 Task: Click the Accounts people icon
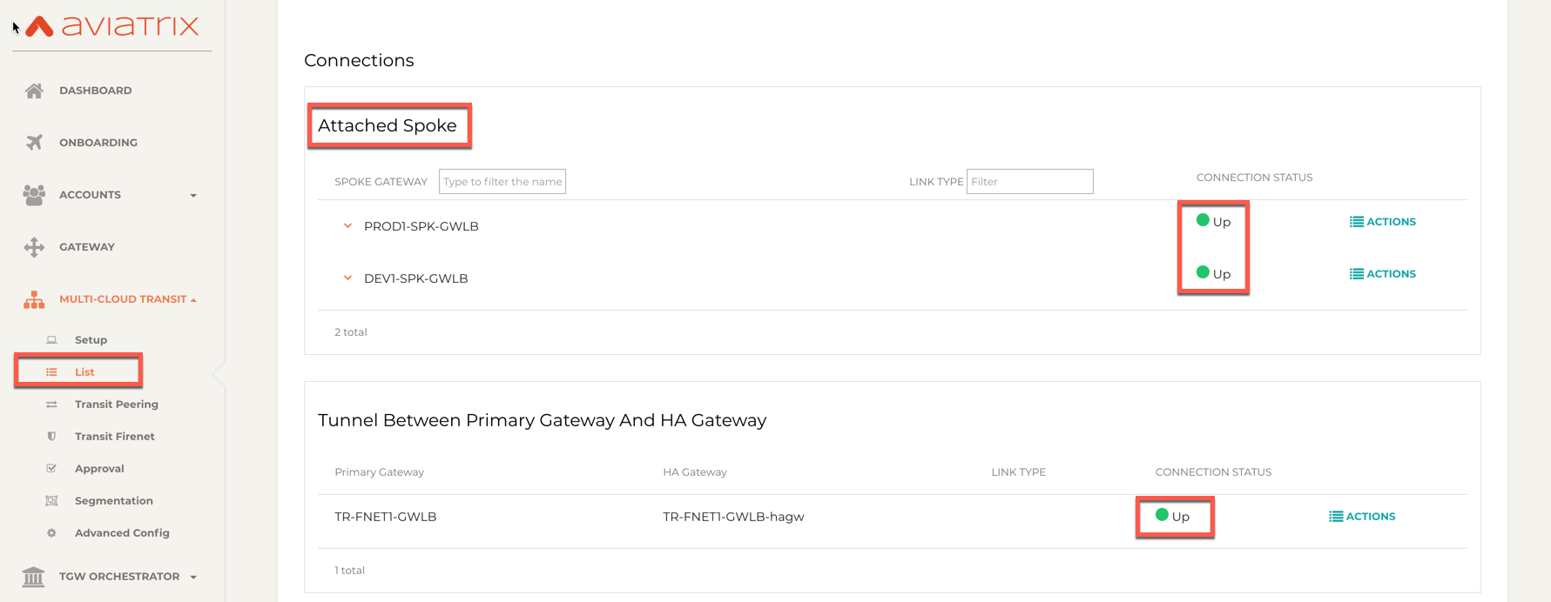(x=34, y=195)
